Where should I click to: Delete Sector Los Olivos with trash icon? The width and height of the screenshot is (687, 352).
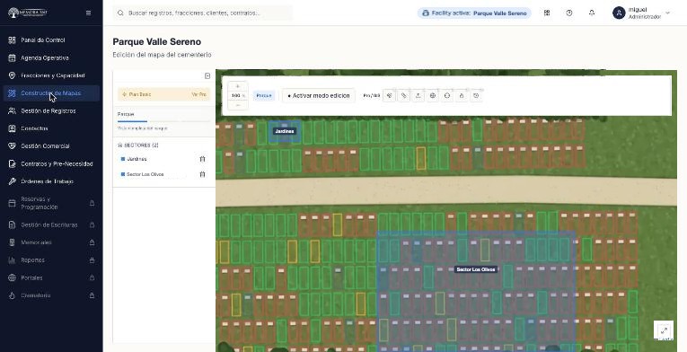tap(202, 174)
